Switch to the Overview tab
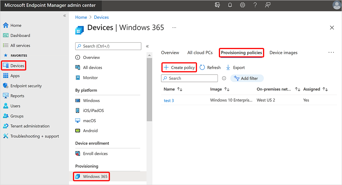The height and width of the screenshot is (185, 342). tap(170, 53)
